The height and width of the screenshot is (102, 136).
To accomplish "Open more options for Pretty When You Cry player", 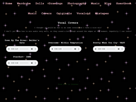I will tap(122, 49).
